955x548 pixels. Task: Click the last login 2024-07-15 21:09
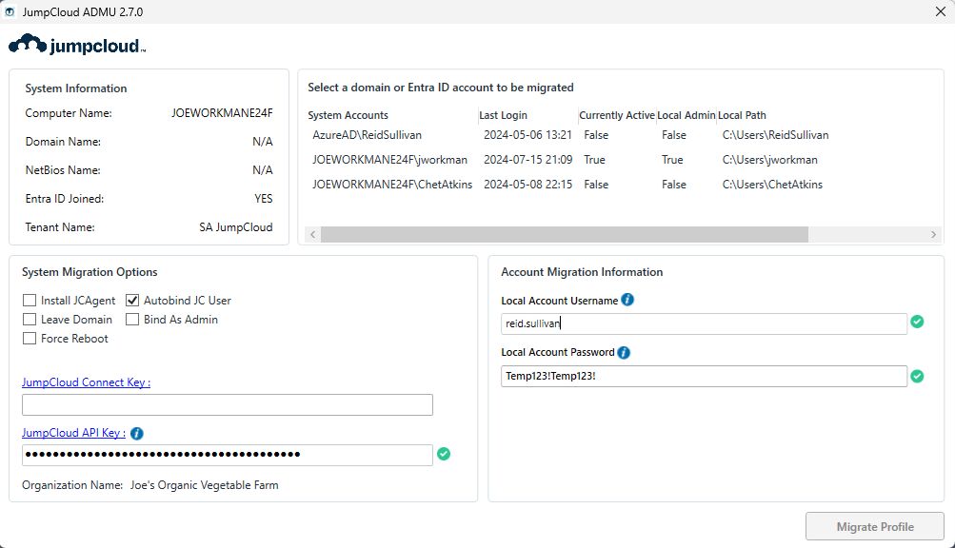(527, 160)
